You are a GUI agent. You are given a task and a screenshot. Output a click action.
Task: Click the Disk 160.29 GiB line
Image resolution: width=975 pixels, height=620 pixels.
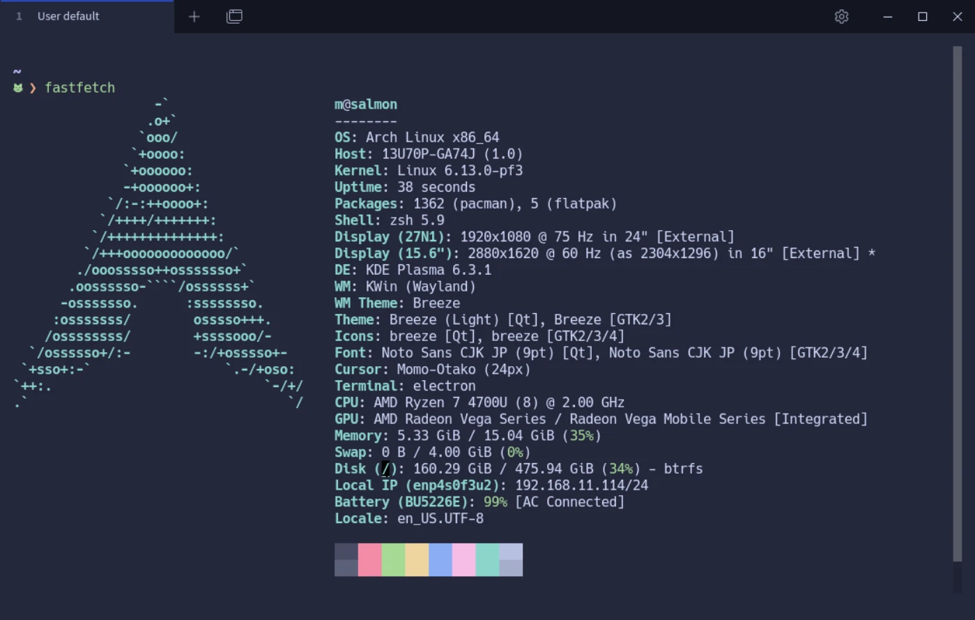pyautogui.click(x=519, y=469)
